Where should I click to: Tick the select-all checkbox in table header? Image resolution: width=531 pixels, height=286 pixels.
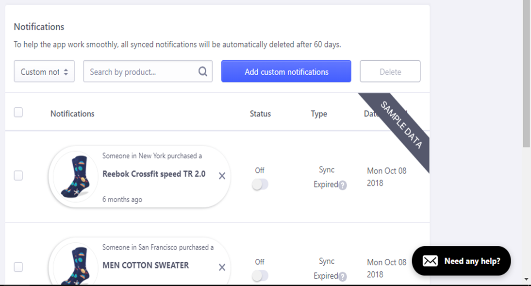click(18, 112)
